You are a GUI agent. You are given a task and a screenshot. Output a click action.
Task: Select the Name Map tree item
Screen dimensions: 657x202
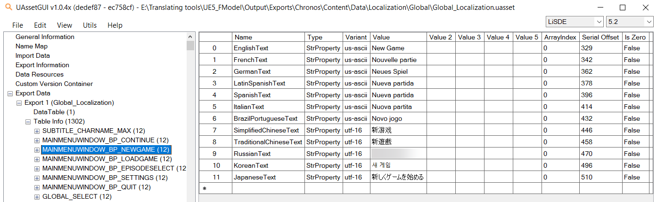click(31, 47)
